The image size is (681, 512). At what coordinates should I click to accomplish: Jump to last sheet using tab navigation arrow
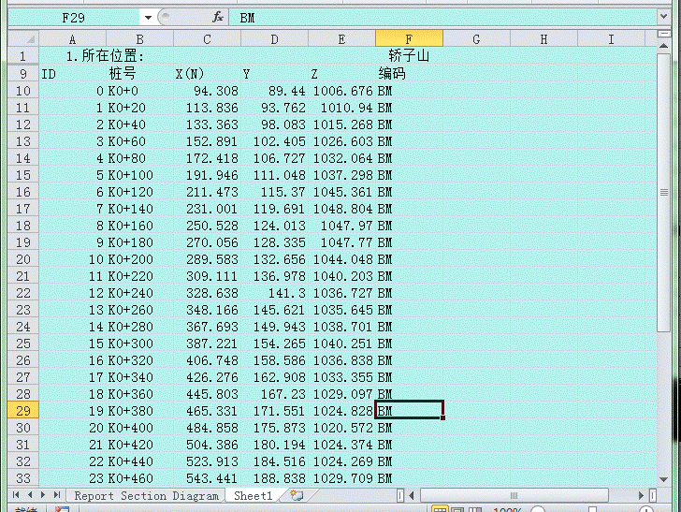[56, 495]
